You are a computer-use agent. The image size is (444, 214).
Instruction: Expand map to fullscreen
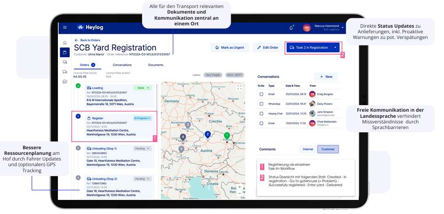pos(239,87)
